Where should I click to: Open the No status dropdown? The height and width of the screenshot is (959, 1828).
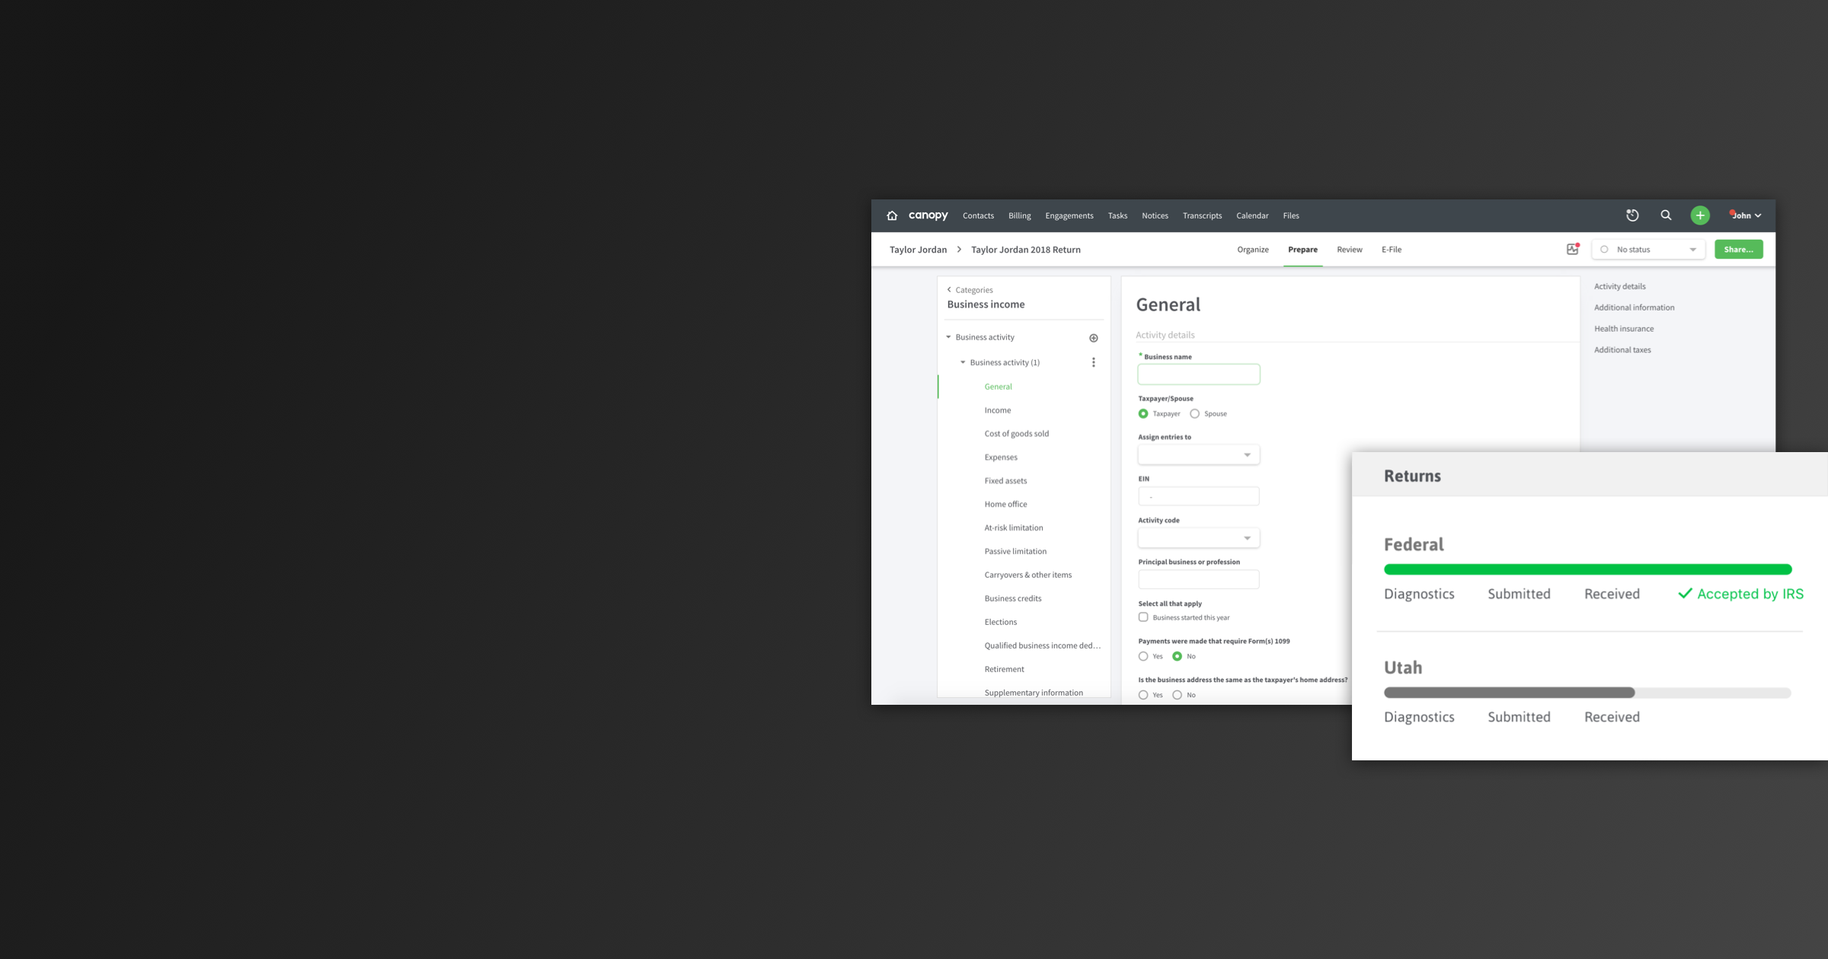click(1648, 250)
